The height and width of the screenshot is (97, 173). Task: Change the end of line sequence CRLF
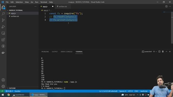coord(136,91)
